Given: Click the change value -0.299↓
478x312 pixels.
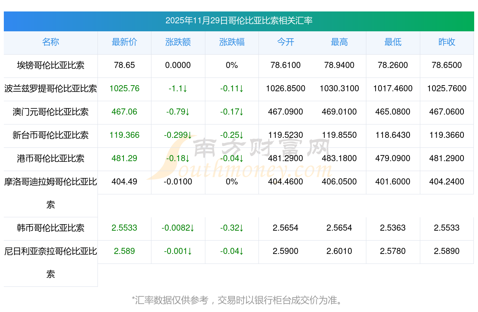Looking at the screenshot, I should pos(178,135).
